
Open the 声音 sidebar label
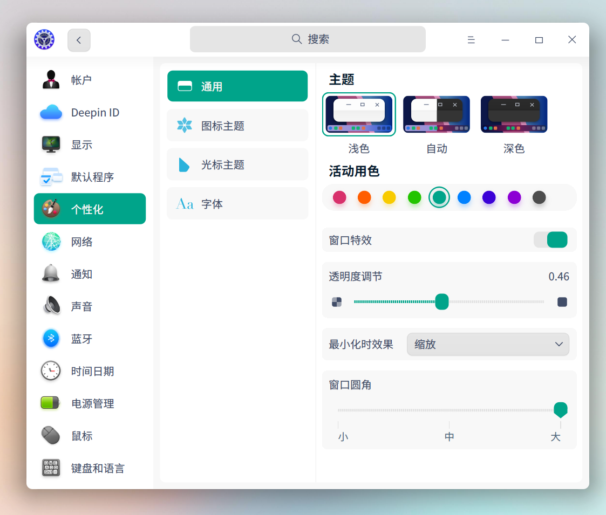[x=82, y=306]
